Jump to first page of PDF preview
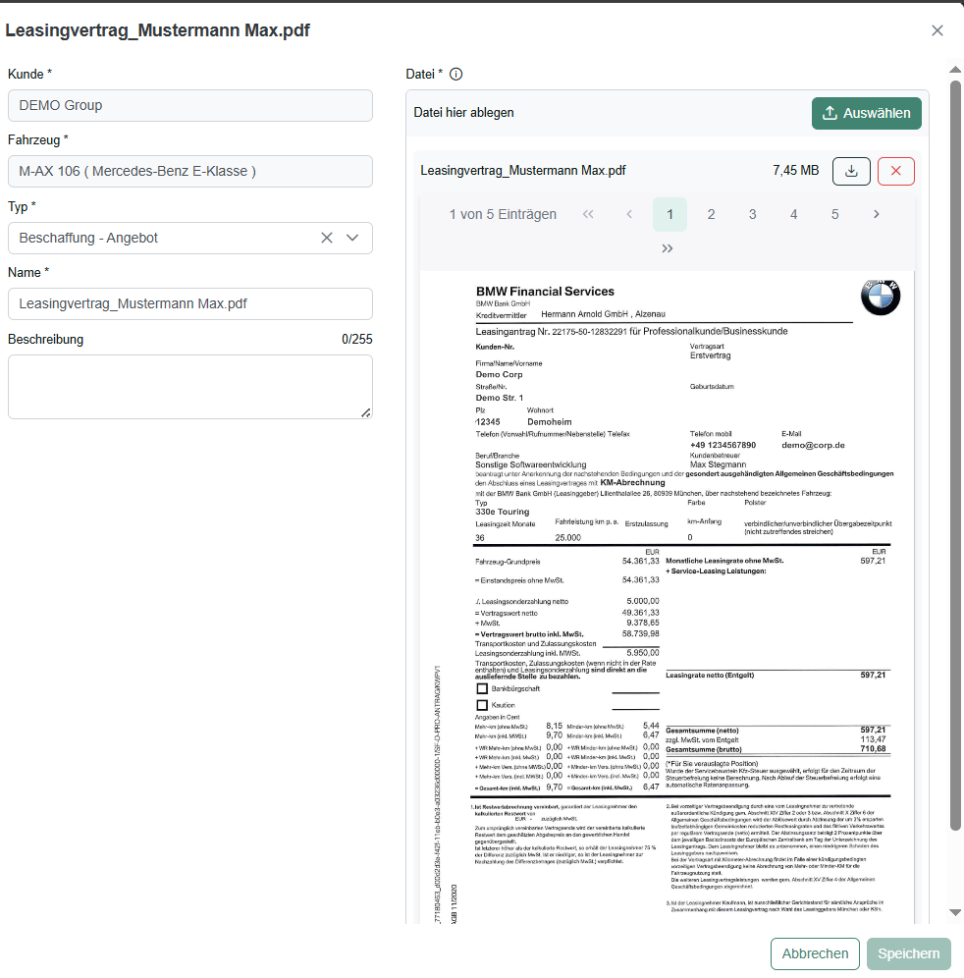Viewport: 964px width, 978px height. pyautogui.click(x=588, y=215)
